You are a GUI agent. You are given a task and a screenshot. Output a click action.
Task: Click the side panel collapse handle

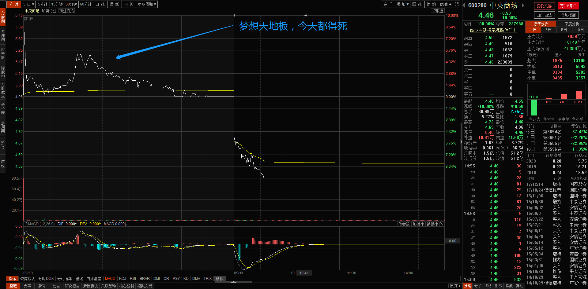[461, 141]
